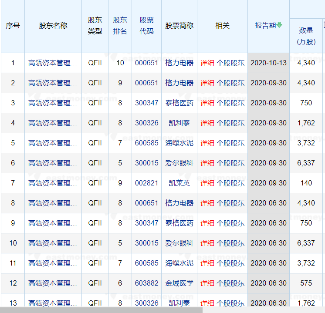Open 详细 link for row 12 金域医学
Viewport: 325px width, 313px height.
(207, 283)
